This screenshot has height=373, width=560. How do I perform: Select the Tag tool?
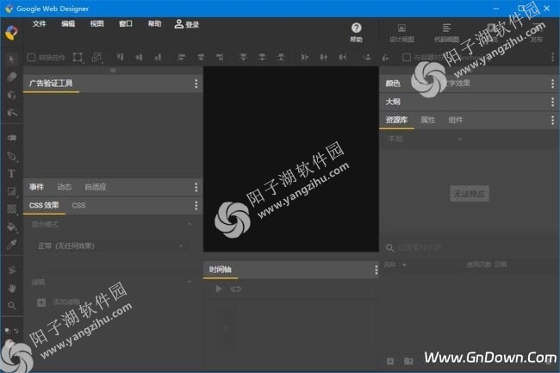tap(11, 138)
